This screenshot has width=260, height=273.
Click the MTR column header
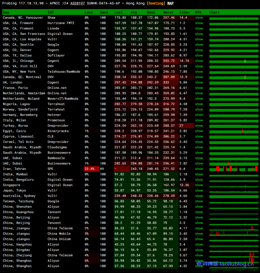(198, 12)
